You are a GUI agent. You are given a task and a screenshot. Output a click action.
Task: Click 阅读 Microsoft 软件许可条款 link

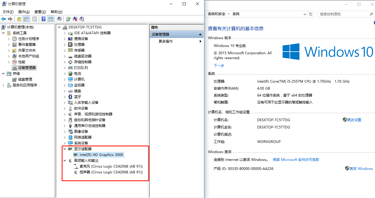[x=296, y=159]
